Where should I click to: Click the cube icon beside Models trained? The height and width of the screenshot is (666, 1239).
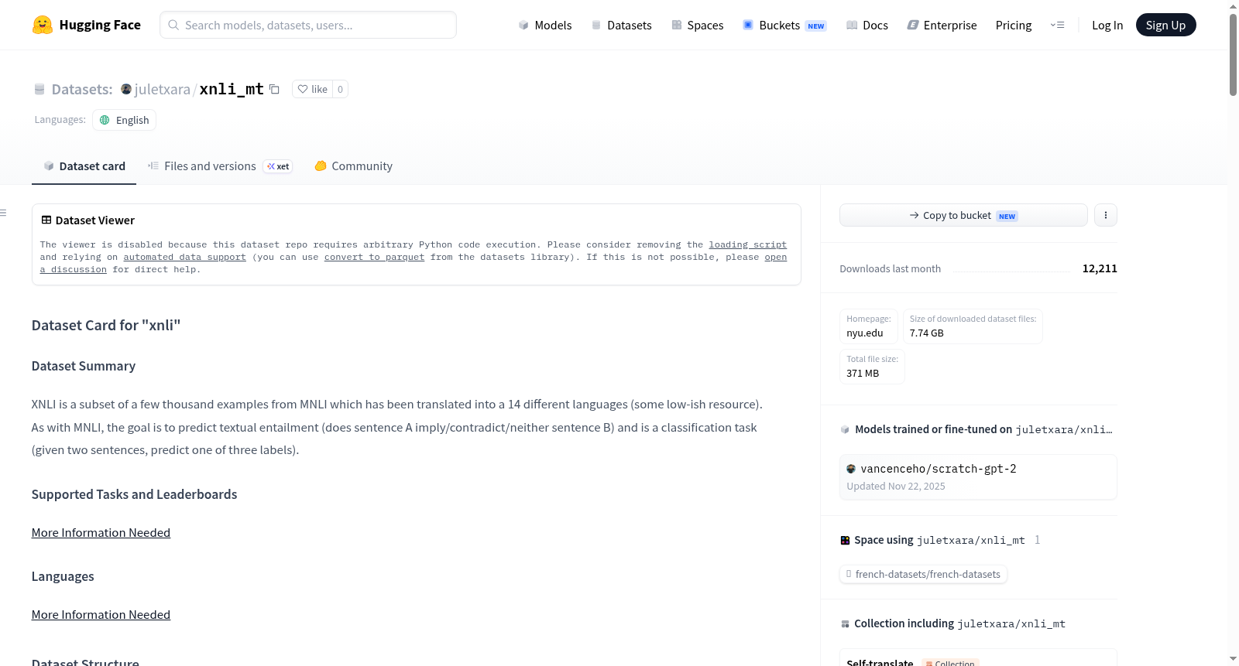pos(845,429)
